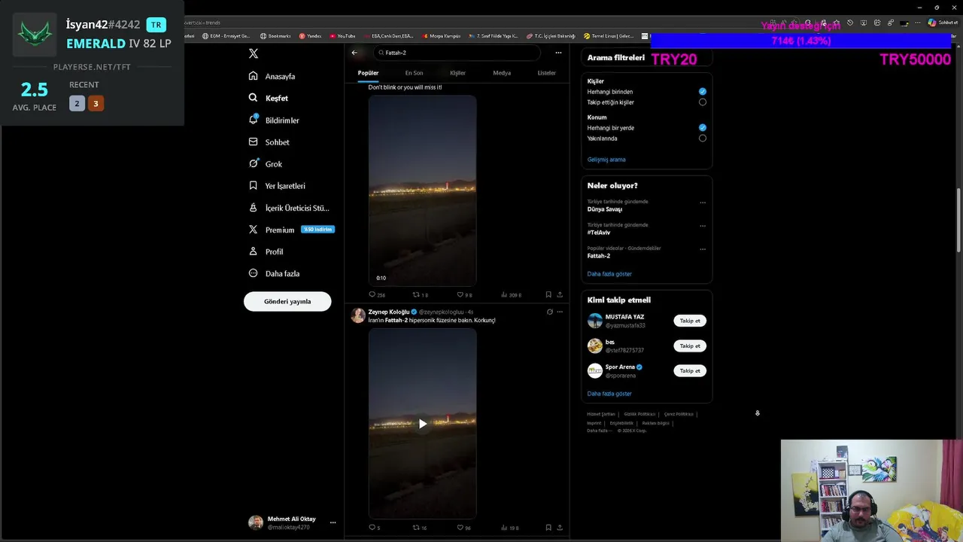963x542 pixels.
Task: Share Zeynep Koloğlu's tweet
Action: [560, 528]
